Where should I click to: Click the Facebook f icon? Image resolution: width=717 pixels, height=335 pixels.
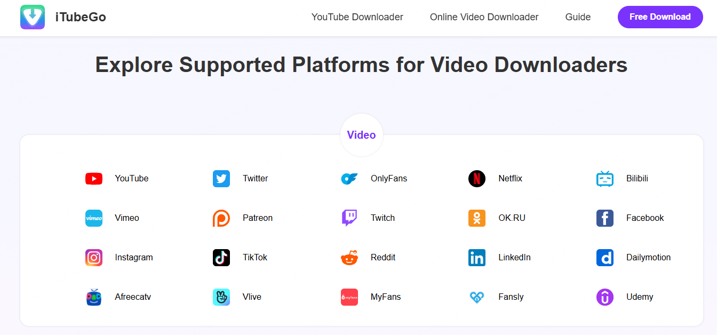605,218
